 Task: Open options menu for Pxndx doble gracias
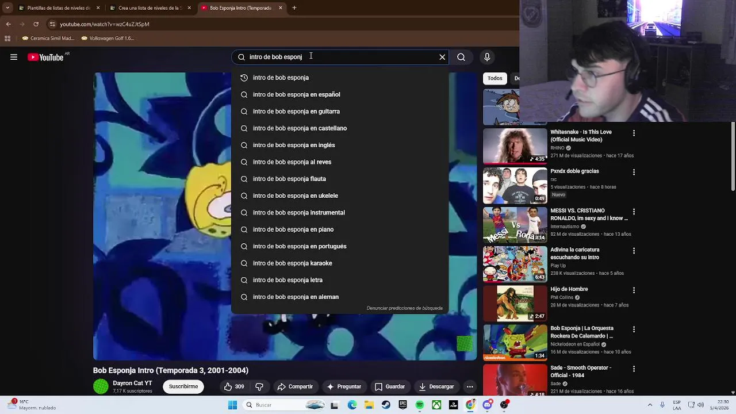click(634, 172)
